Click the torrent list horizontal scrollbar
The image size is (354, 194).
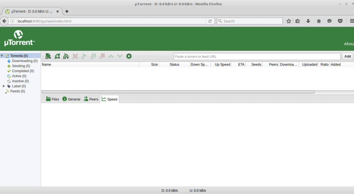tap(178, 92)
